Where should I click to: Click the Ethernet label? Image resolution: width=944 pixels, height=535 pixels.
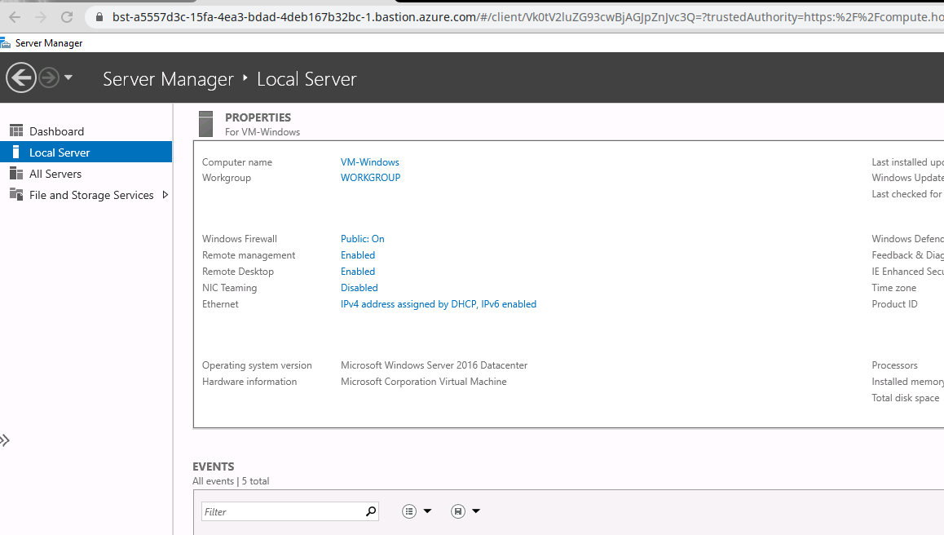pos(220,304)
